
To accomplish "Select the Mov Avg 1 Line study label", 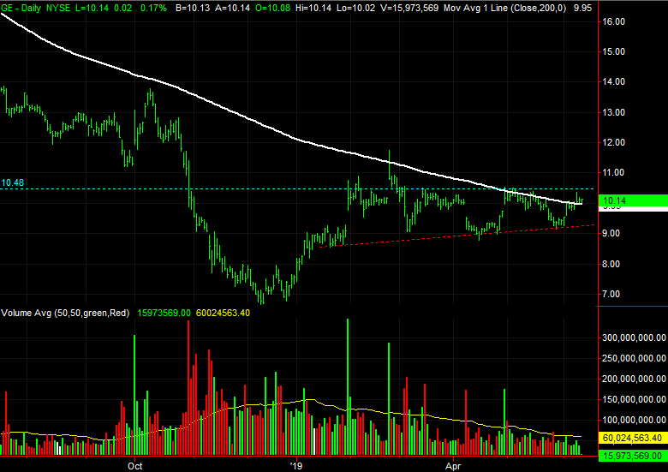I will pos(504,8).
